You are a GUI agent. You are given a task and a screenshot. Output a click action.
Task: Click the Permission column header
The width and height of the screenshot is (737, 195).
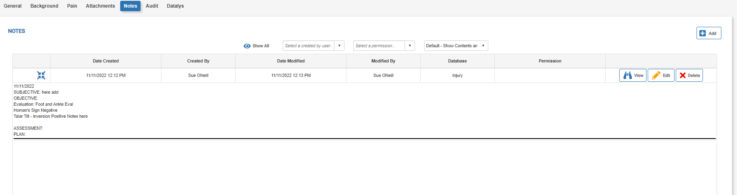click(550, 61)
